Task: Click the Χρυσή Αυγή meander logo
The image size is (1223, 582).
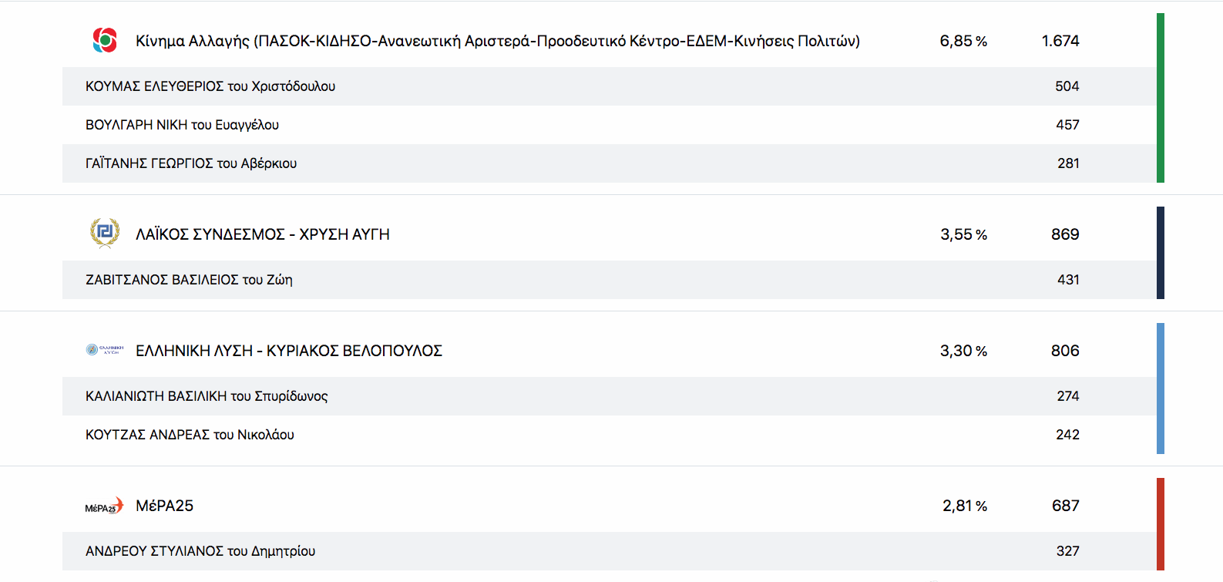Action: [105, 233]
